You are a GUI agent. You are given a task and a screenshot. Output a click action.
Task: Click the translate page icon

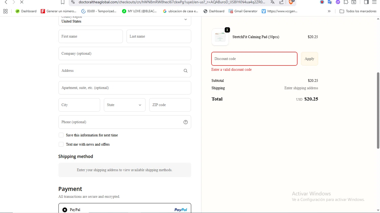click(273, 2)
